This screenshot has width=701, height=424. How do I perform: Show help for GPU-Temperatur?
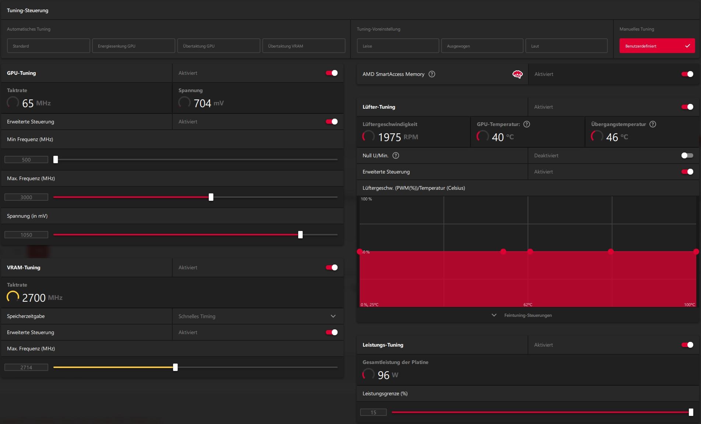pyautogui.click(x=526, y=124)
